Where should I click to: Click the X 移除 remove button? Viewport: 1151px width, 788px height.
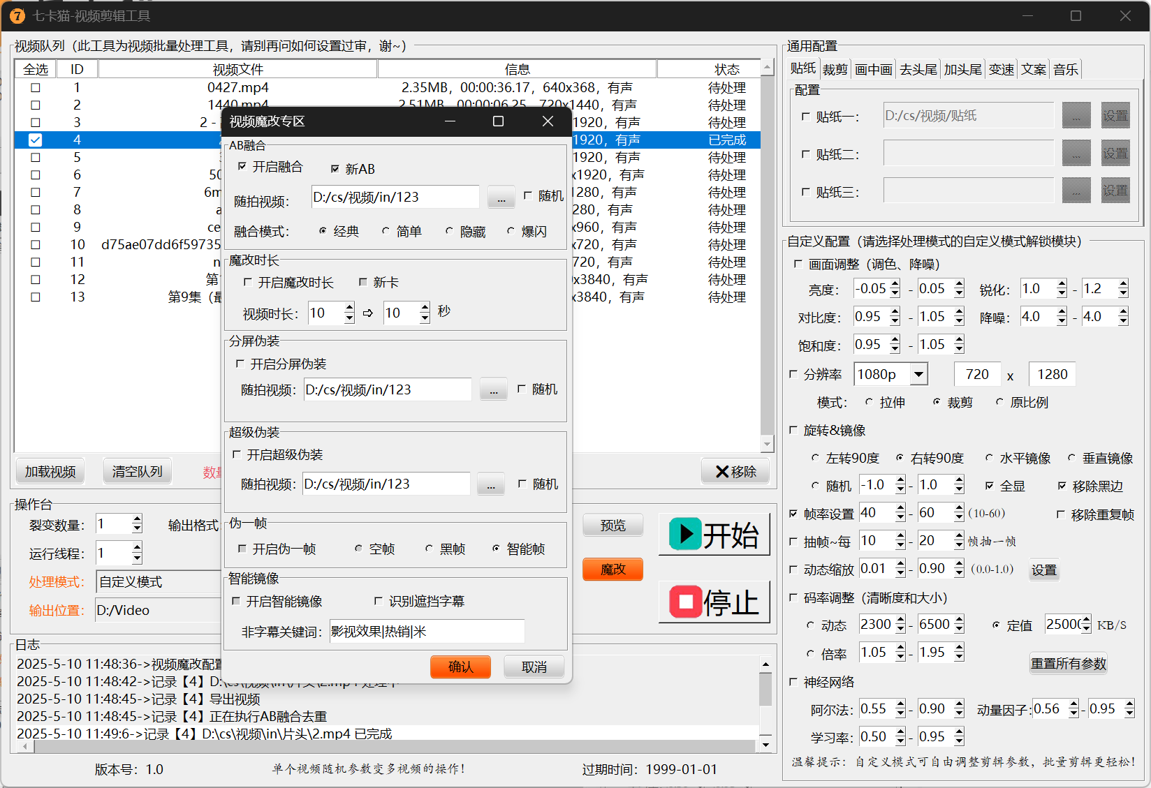pos(735,472)
